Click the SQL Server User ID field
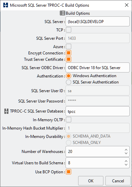 tap(97, 90)
